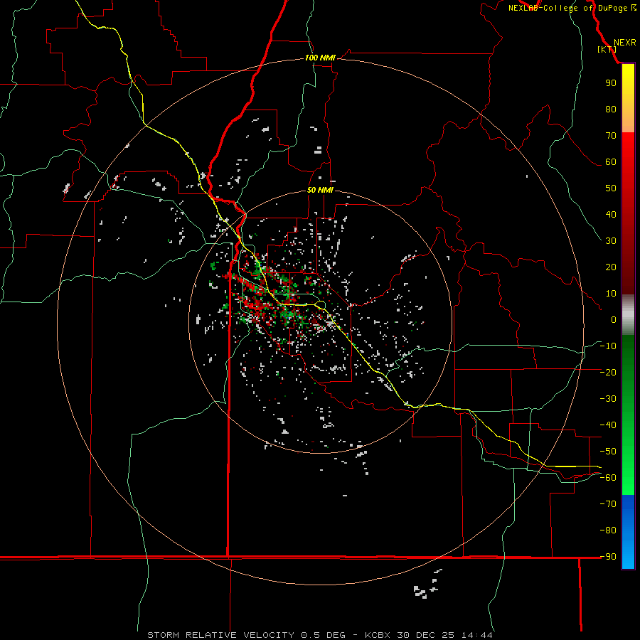Click the -50 scale value
The width and height of the screenshot is (640, 640).
[608, 451]
